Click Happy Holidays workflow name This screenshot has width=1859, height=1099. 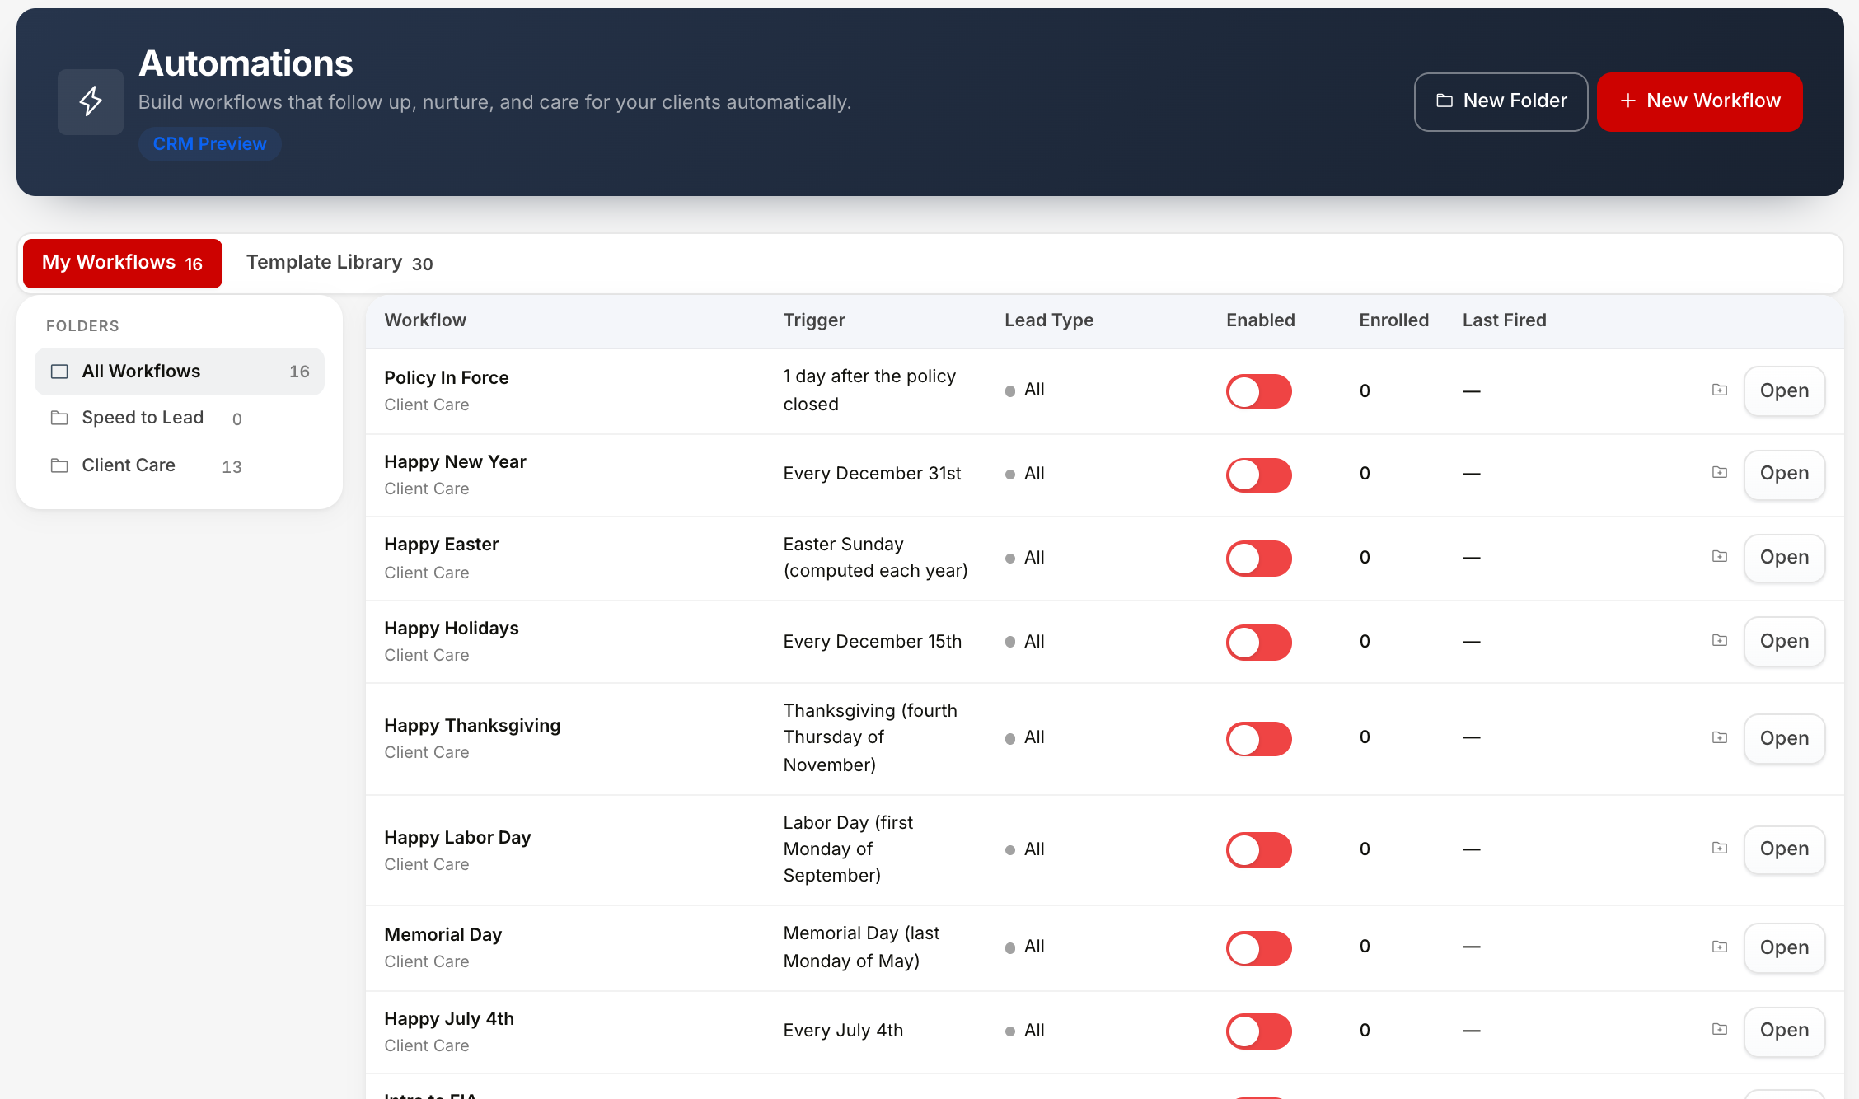click(452, 628)
